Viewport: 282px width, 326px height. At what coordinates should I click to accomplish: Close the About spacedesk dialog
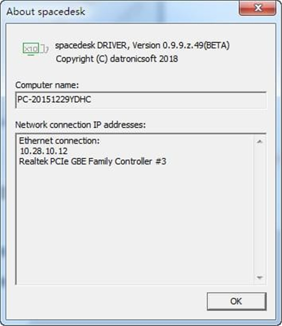(x=258, y=9)
